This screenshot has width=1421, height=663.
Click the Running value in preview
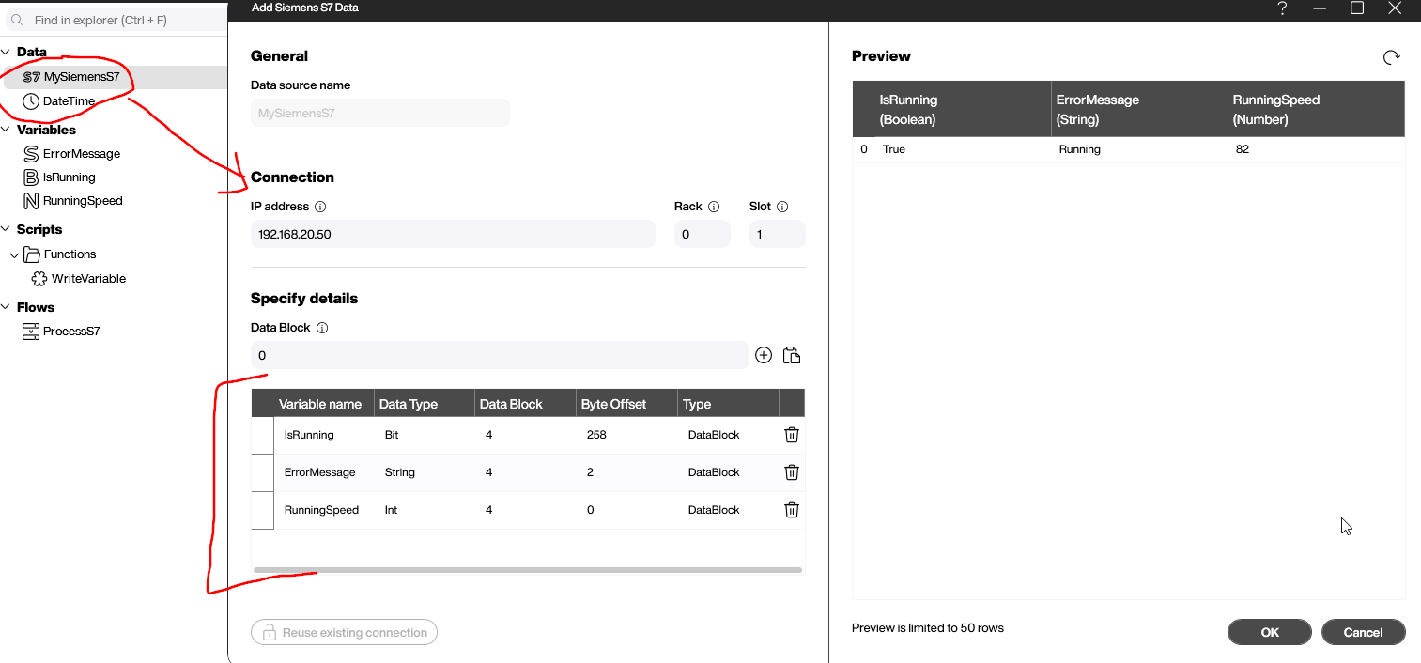point(1079,149)
